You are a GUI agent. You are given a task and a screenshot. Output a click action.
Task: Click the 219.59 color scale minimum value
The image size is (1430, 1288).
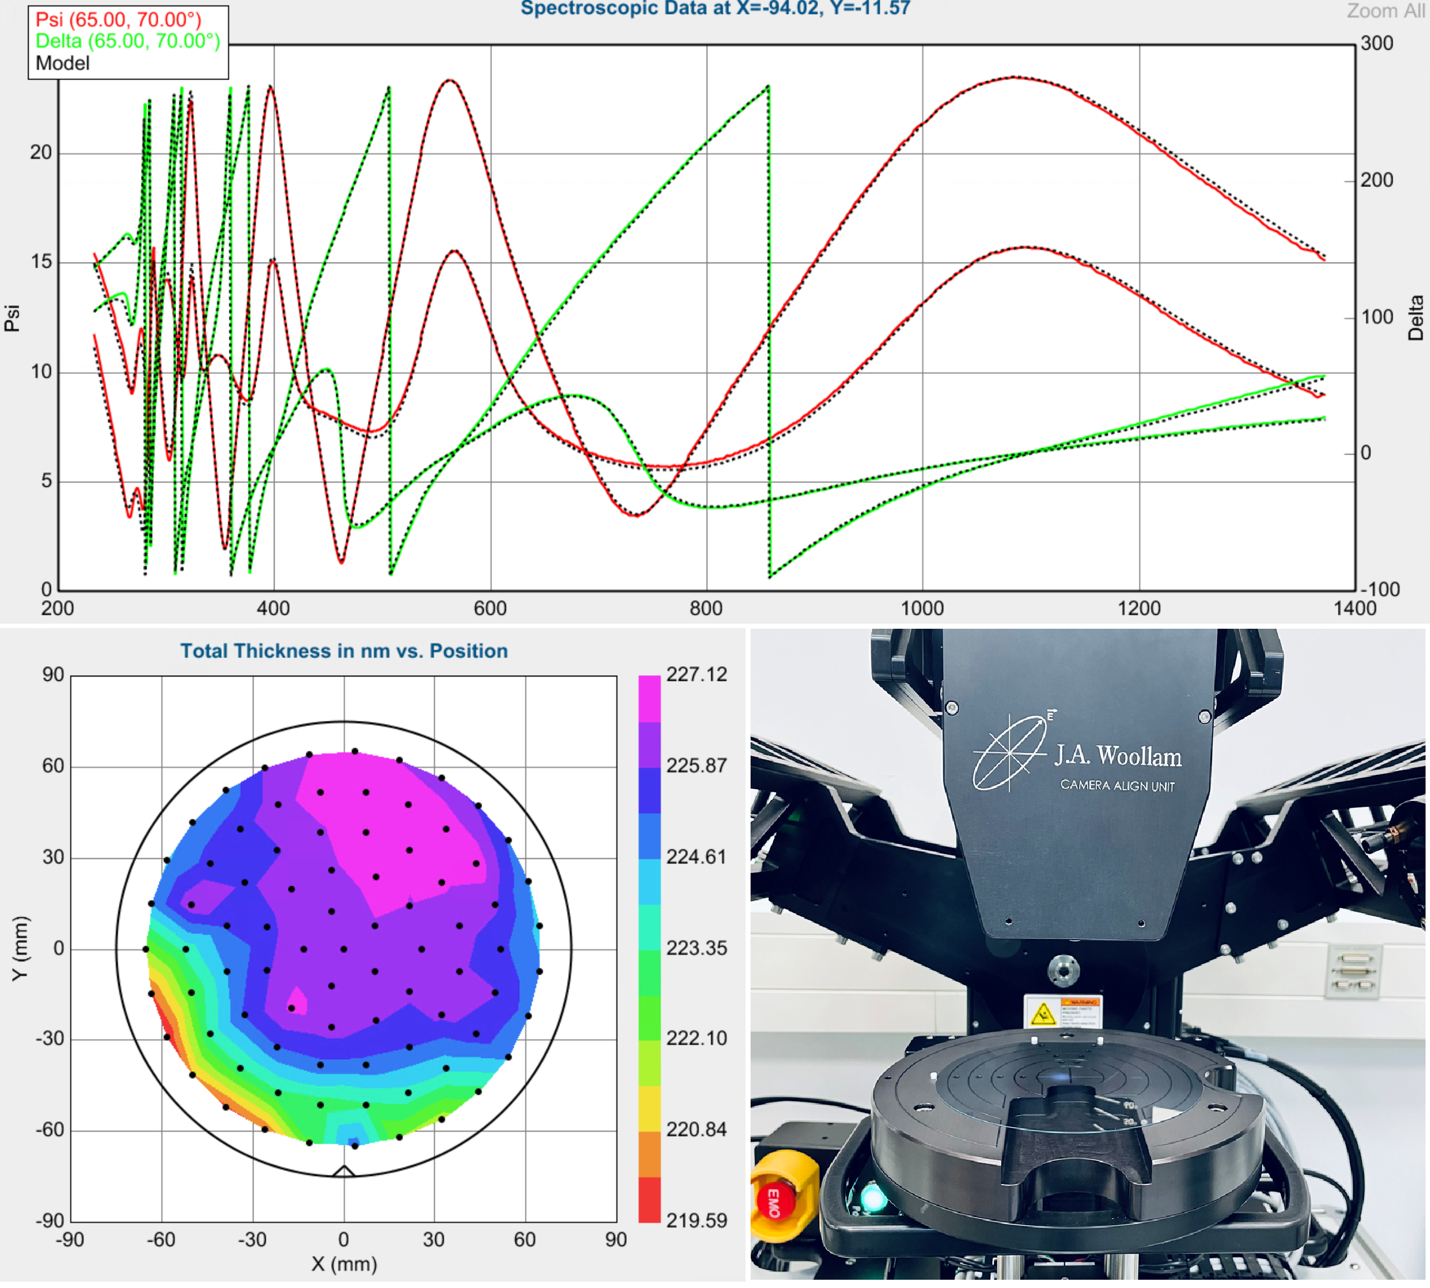coord(696,1221)
